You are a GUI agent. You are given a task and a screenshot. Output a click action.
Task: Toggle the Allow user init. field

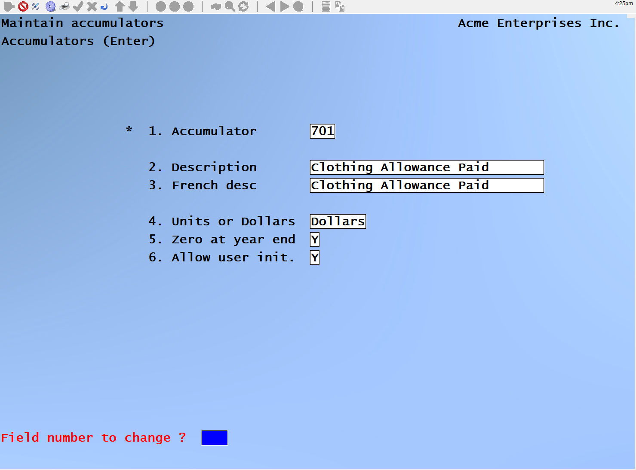[x=315, y=258]
